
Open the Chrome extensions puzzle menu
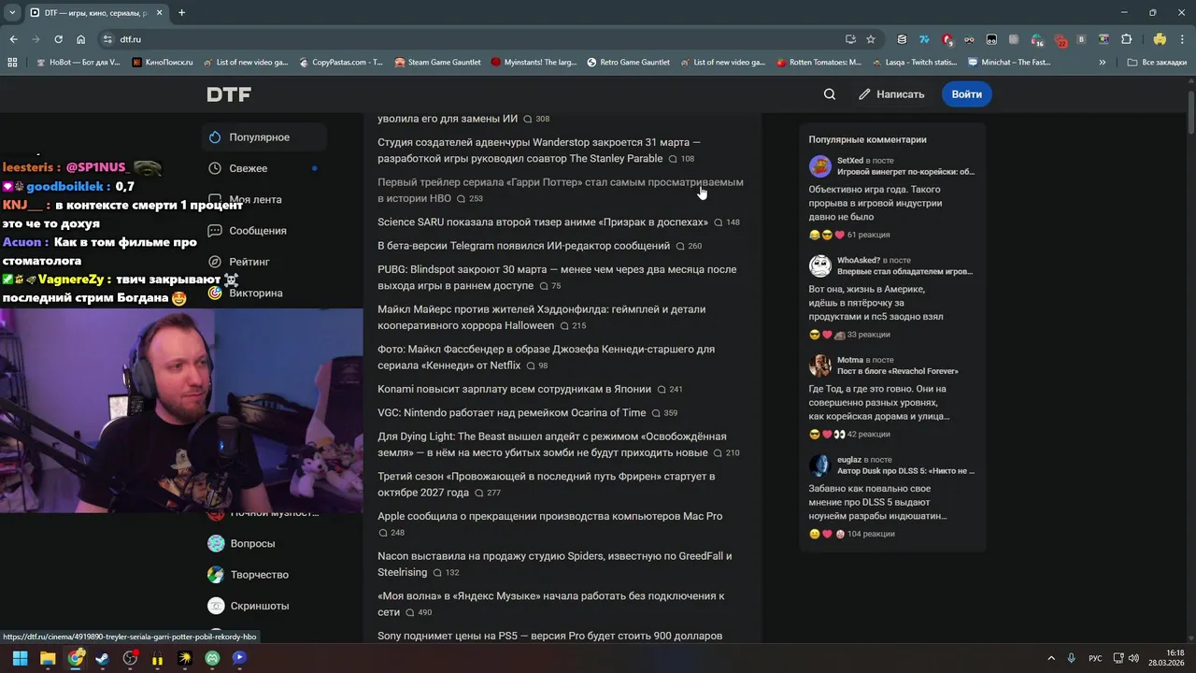[1126, 39]
